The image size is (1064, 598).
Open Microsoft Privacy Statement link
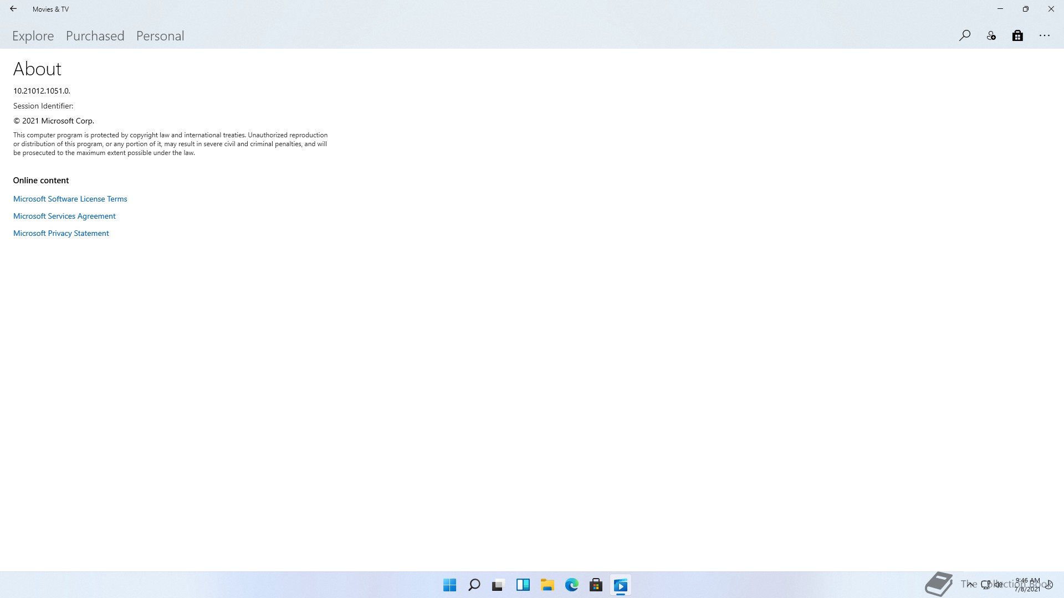pyautogui.click(x=61, y=233)
